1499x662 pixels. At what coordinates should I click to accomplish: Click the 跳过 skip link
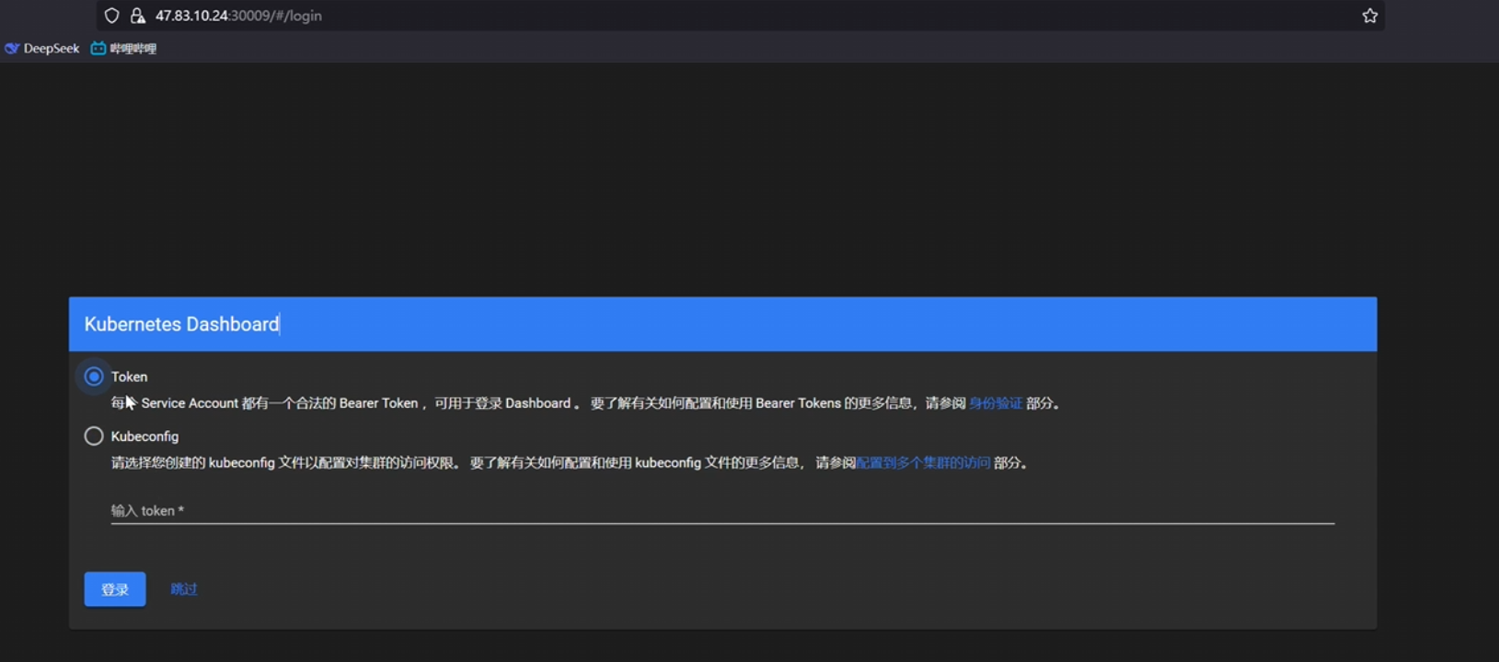click(x=184, y=589)
